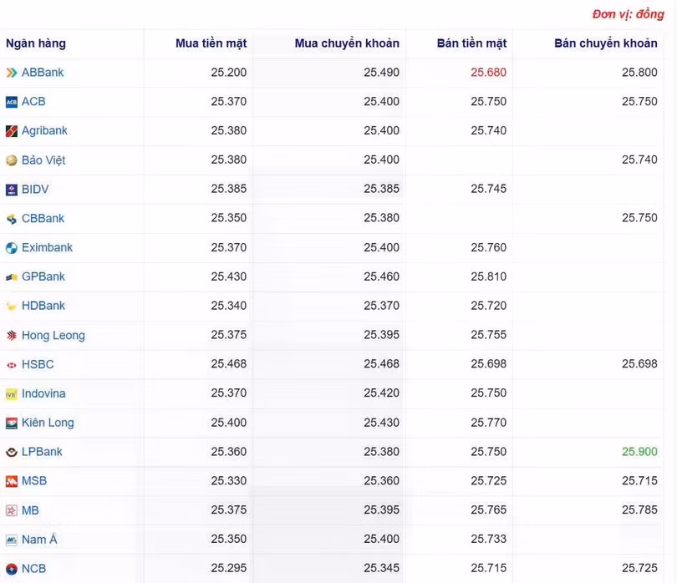Click the HSBC logo icon
Viewport: 677px width, 583px height.
(x=12, y=365)
